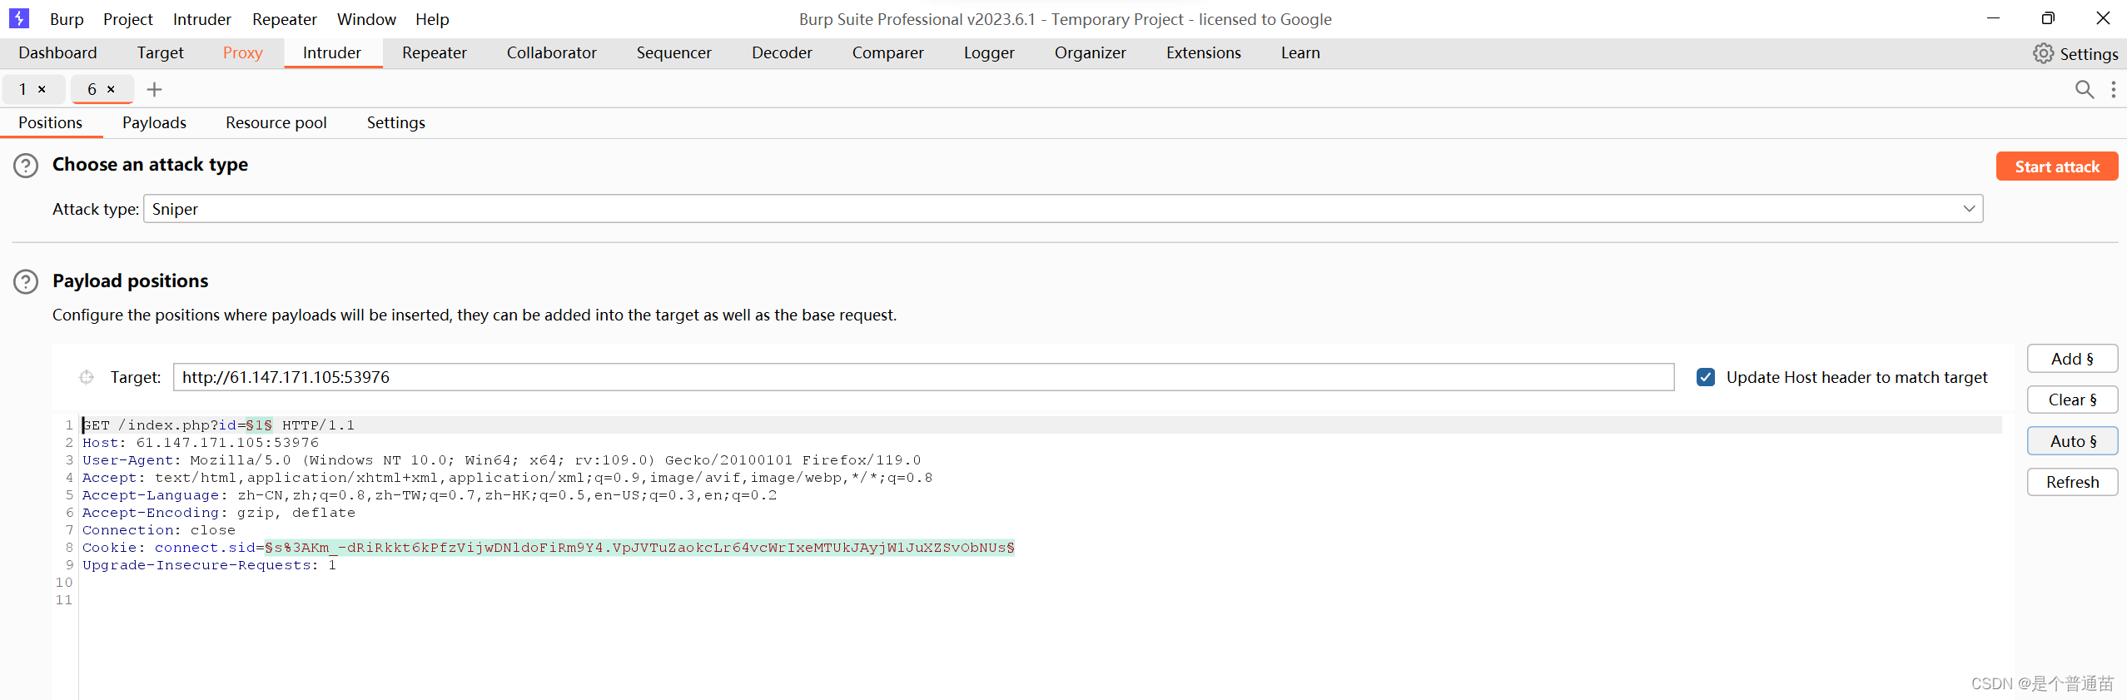Open help for Choose an attack type

click(26, 166)
